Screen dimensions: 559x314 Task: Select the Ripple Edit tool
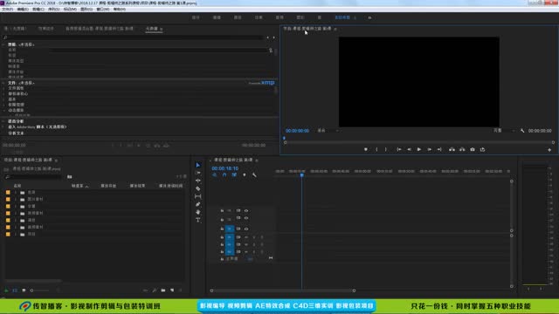point(198,181)
